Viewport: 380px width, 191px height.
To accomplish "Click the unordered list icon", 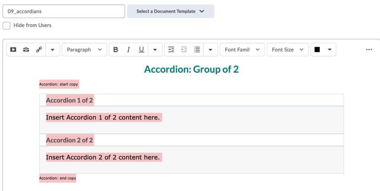I will click(197, 50).
